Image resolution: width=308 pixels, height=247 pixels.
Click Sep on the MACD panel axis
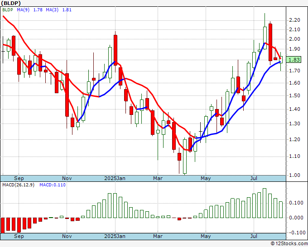[19, 236]
